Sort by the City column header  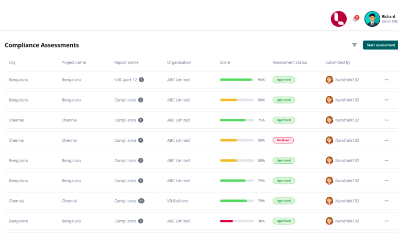[12, 62]
